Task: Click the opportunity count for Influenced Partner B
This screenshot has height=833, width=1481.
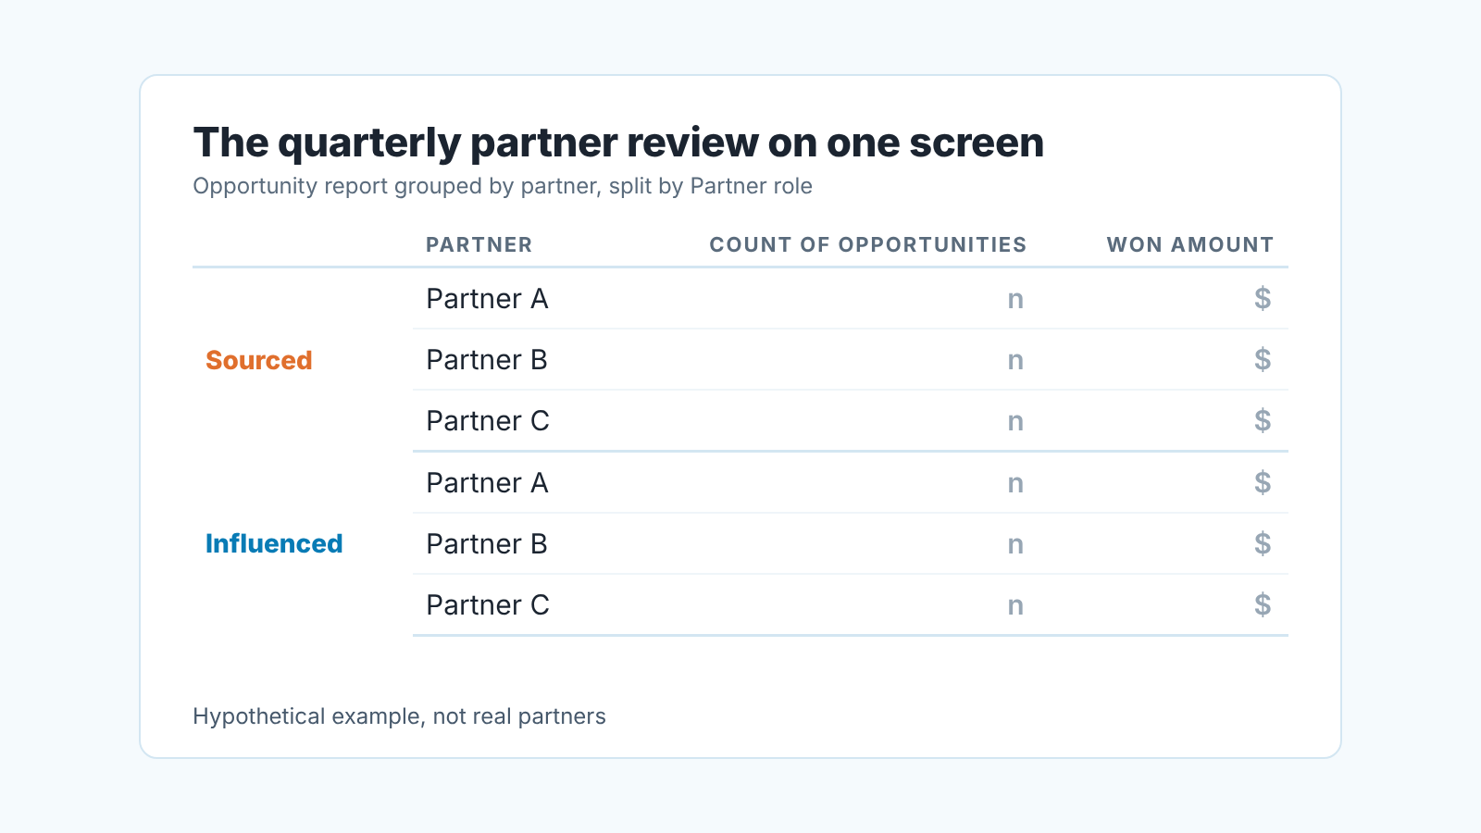Action: pos(1015,545)
